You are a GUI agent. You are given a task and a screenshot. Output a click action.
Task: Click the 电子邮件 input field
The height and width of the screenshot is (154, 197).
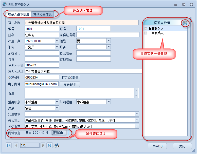pos(42,84)
